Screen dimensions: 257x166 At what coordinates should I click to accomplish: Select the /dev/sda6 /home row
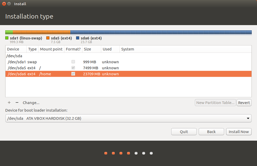click(x=128, y=74)
